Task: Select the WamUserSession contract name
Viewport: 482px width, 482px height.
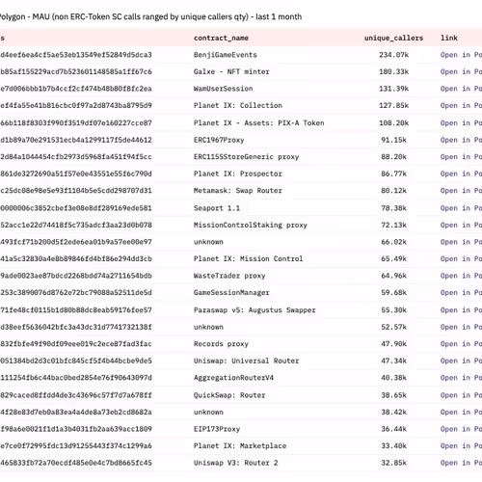Action: (x=223, y=89)
